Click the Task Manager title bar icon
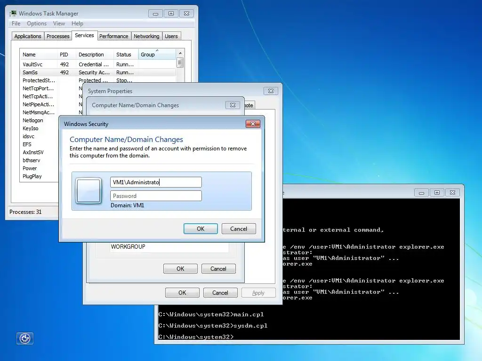The height and width of the screenshot is (361, 482). click(13, 13)
